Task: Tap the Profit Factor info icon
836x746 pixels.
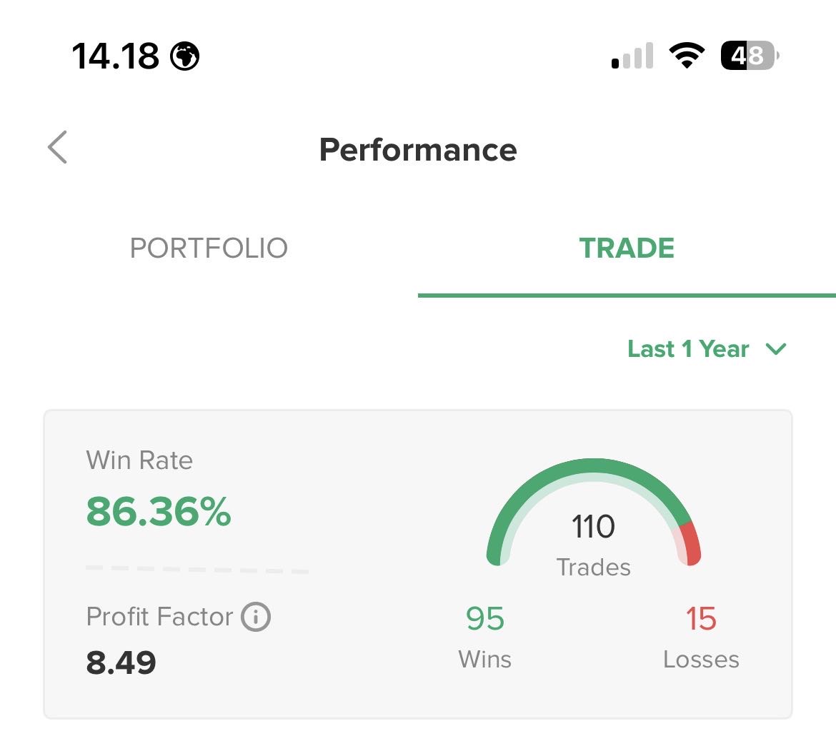Action: point(256,617)
